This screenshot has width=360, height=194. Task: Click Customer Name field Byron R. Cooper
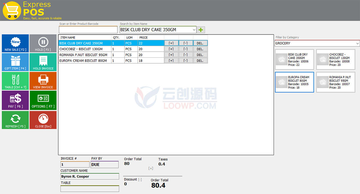90,176
